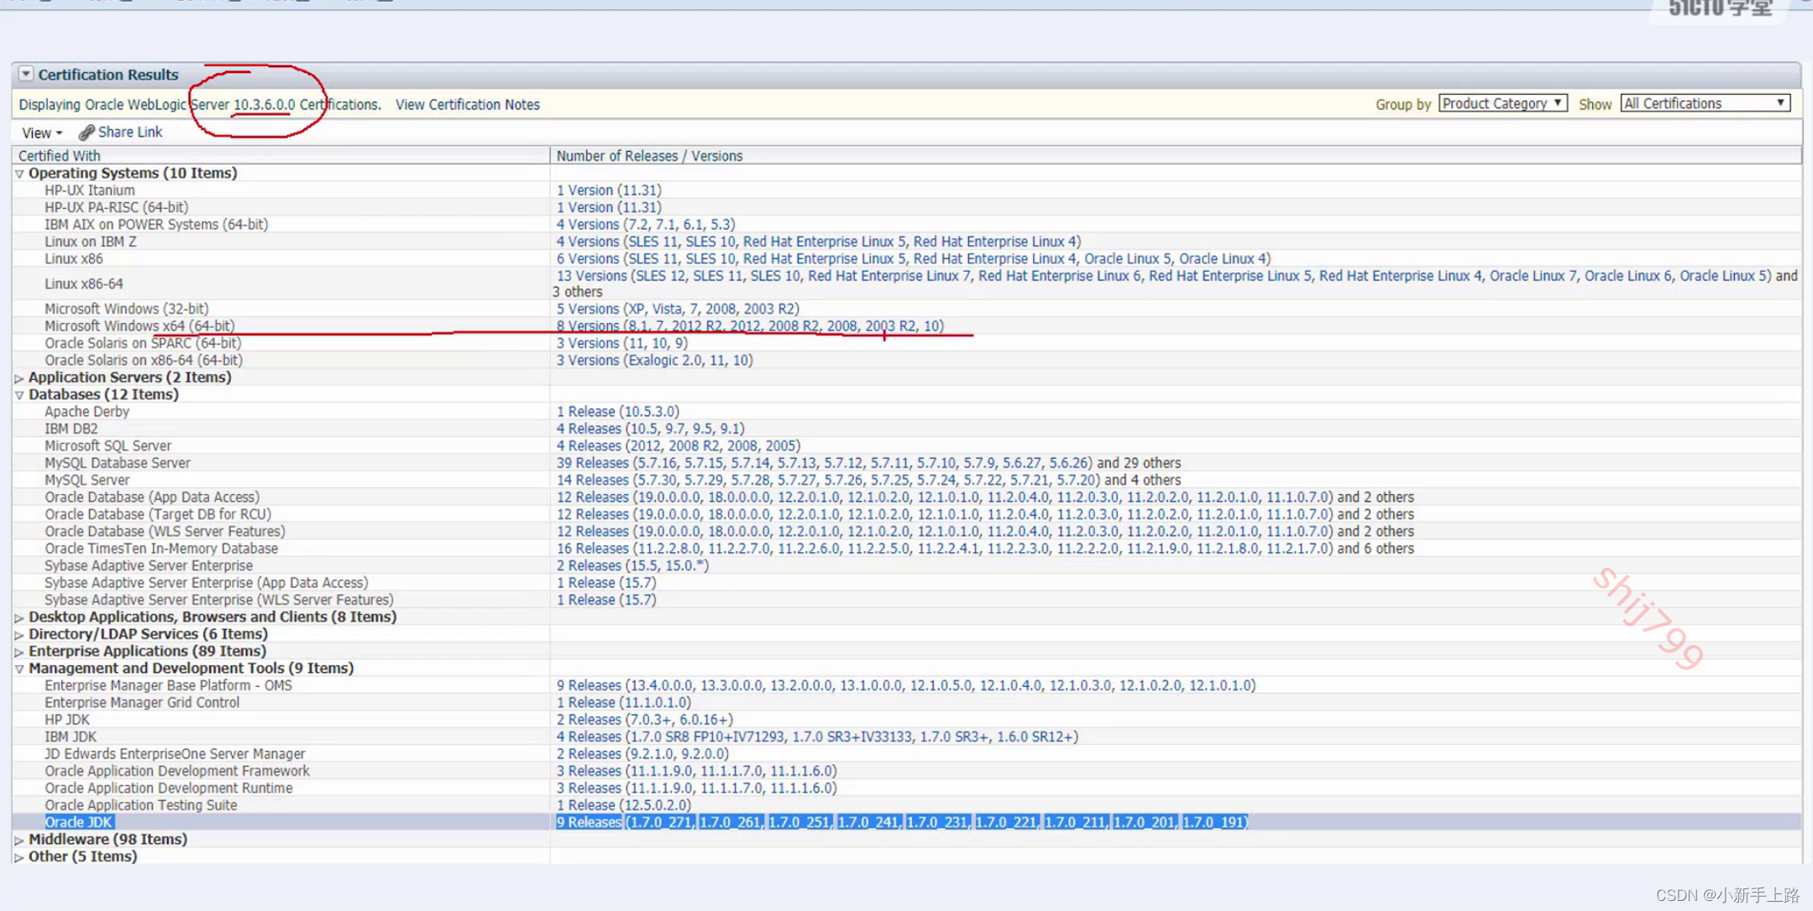1813x911 pixels.
Task: Collapse Management and Development Tools group
Action: [x=19, y=669]
